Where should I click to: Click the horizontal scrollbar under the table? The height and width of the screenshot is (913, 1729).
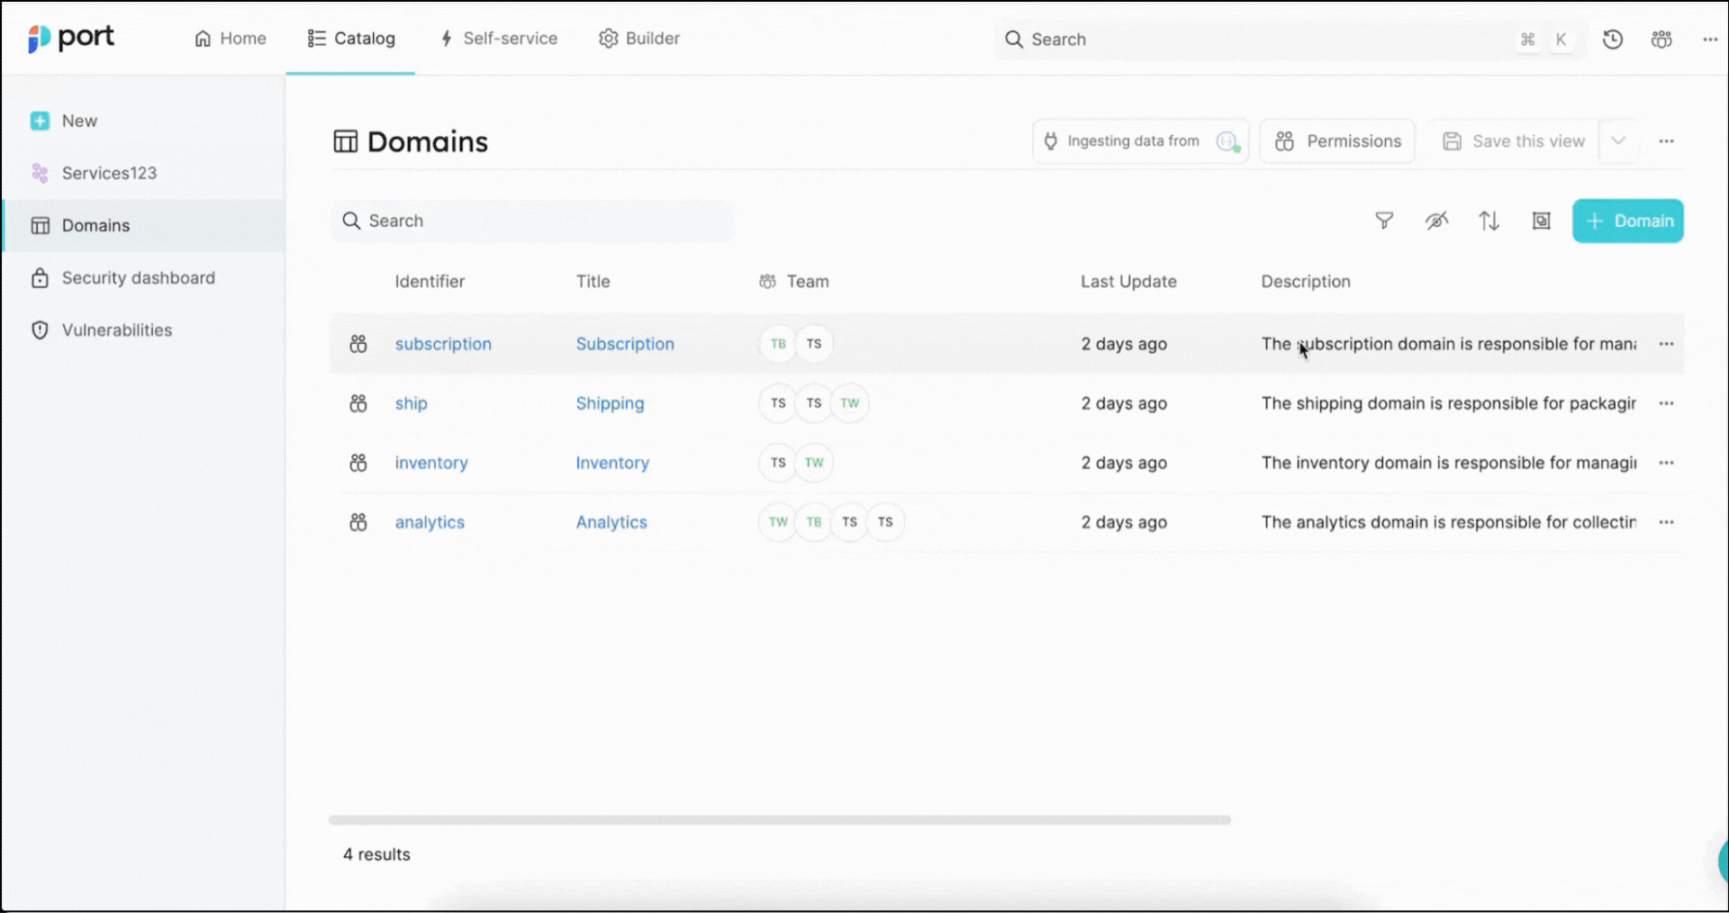point(779,820)
